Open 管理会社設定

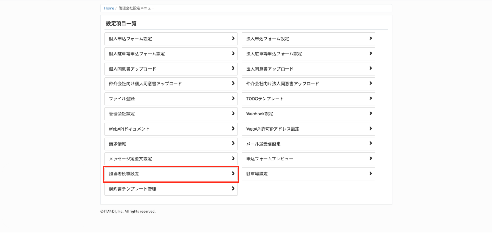point(171,114)
